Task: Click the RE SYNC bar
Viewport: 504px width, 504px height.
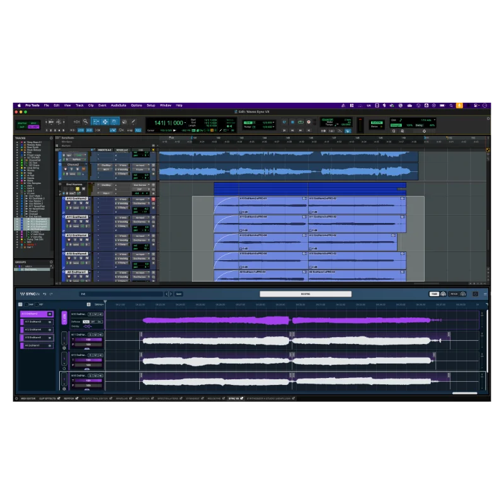Action: click(x=306, y=294)
